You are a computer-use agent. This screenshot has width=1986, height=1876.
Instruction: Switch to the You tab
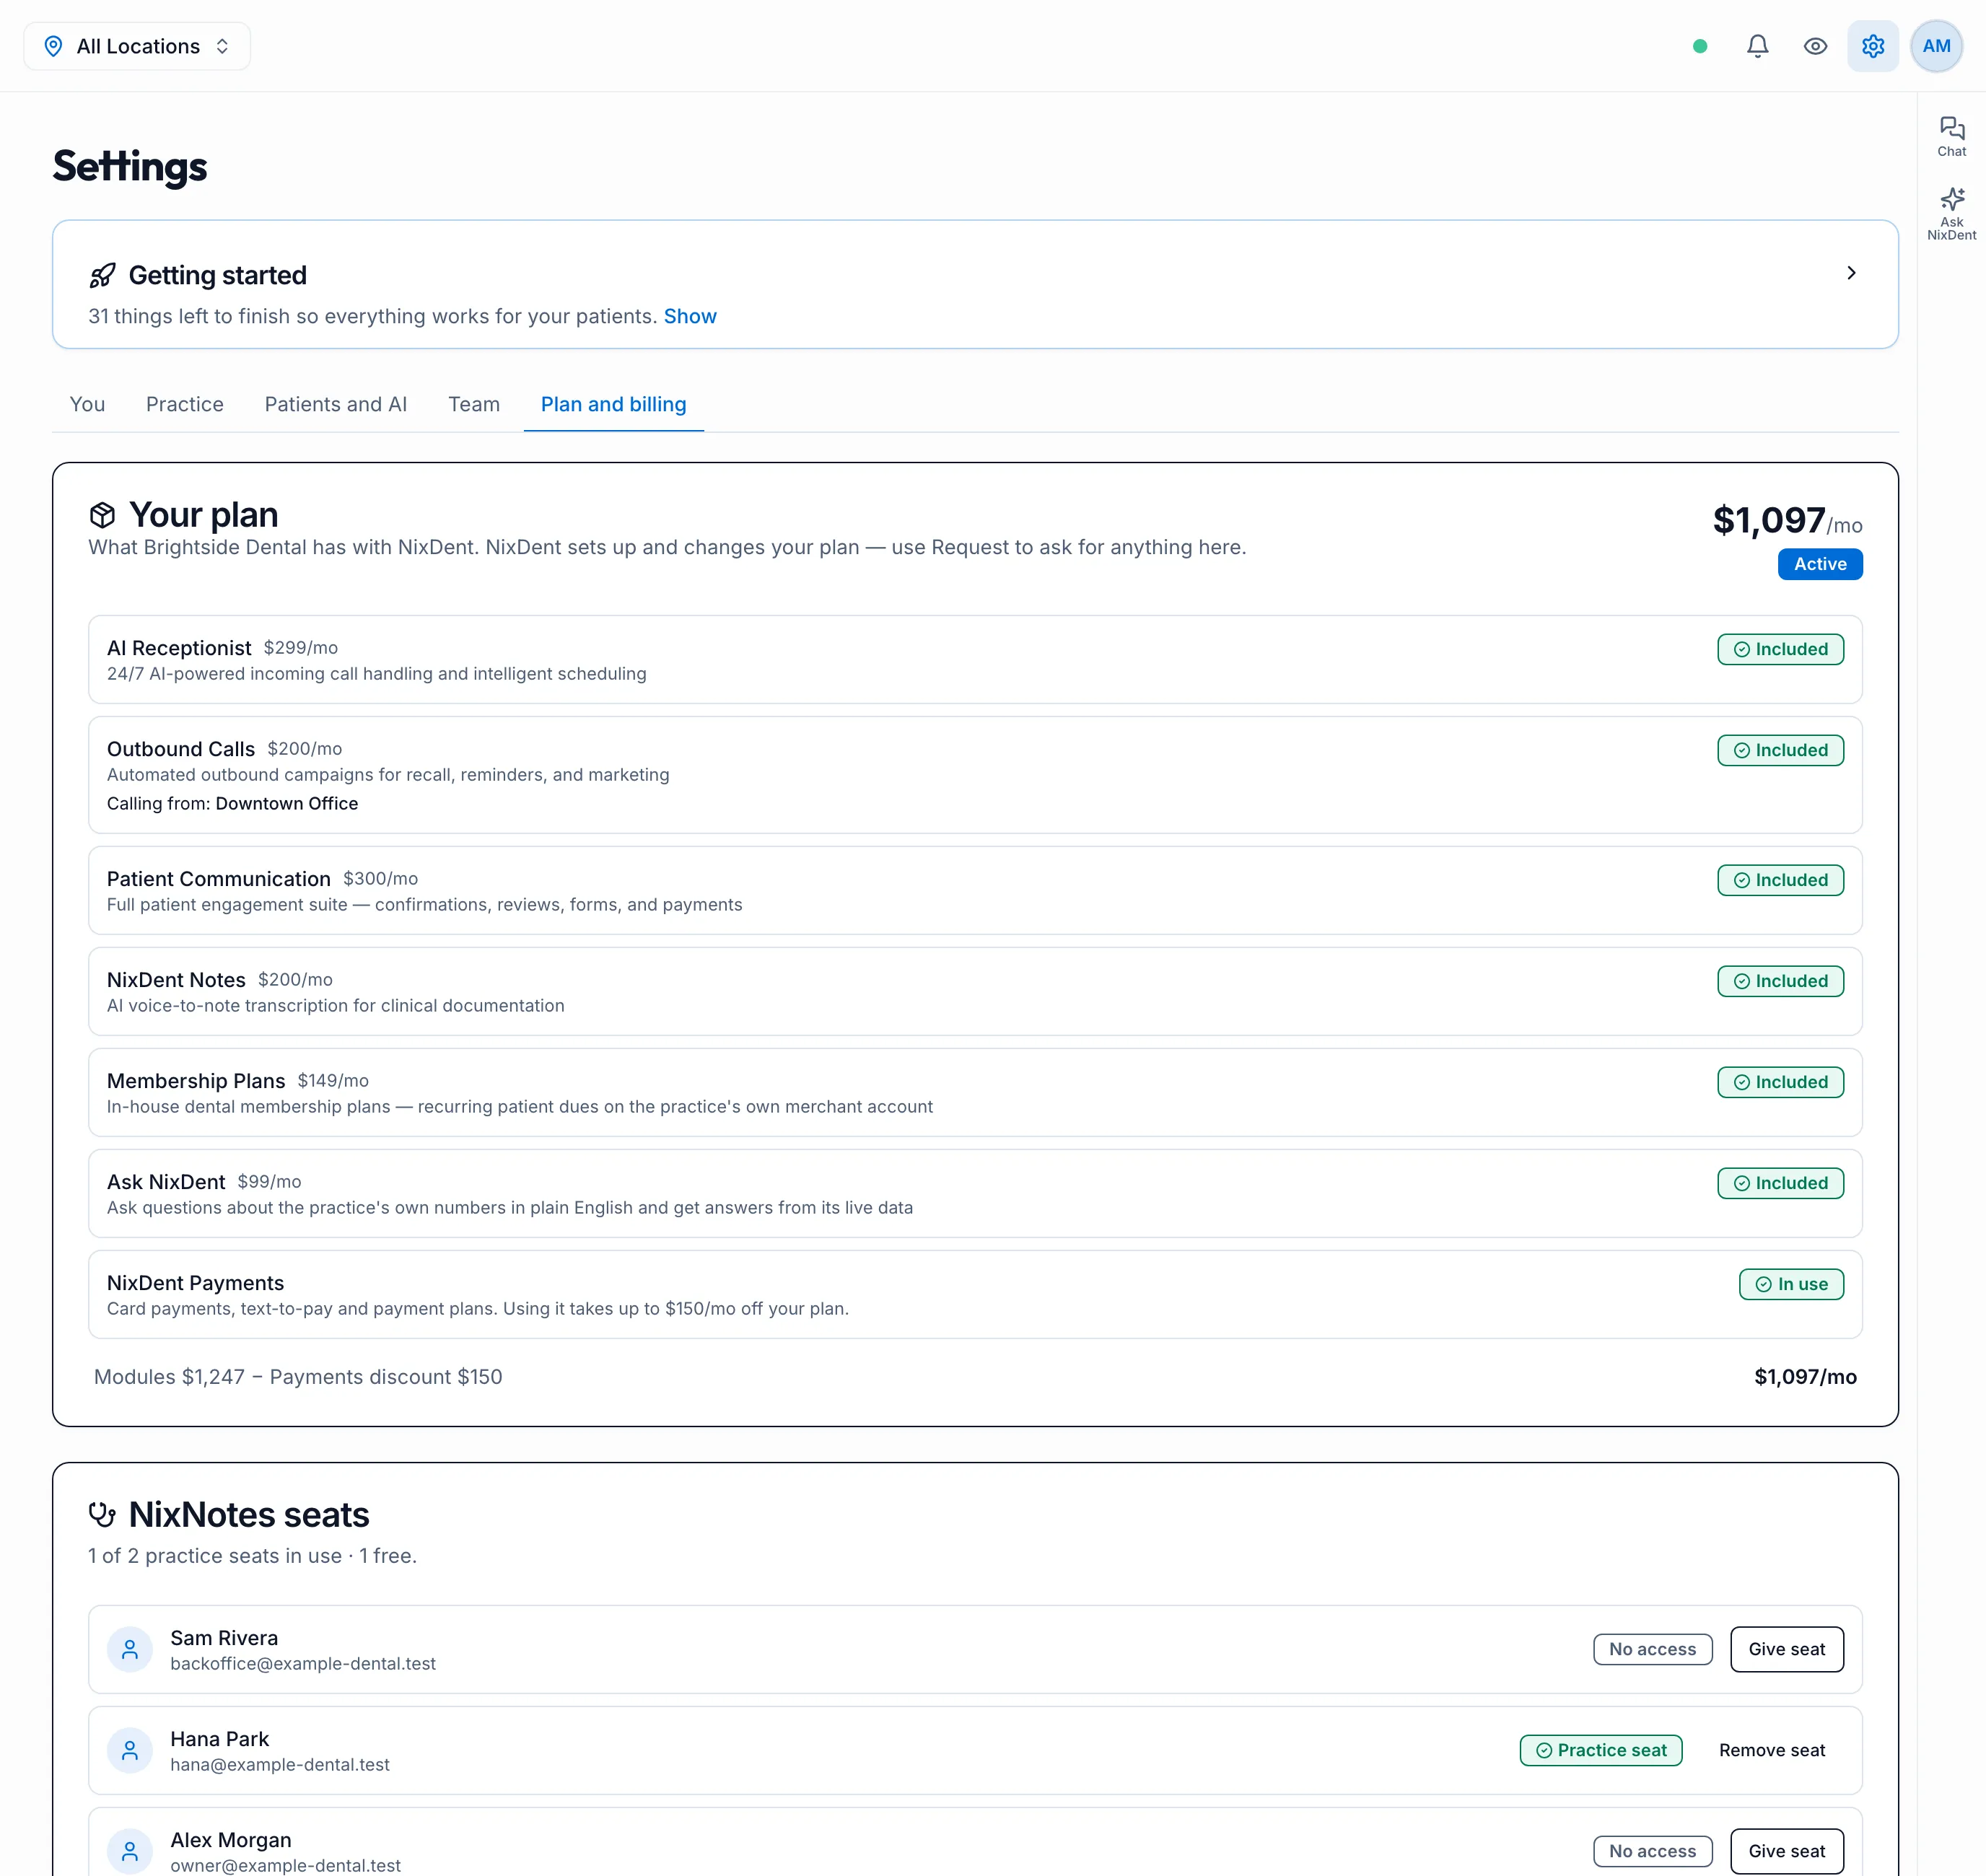coord(87,404)
